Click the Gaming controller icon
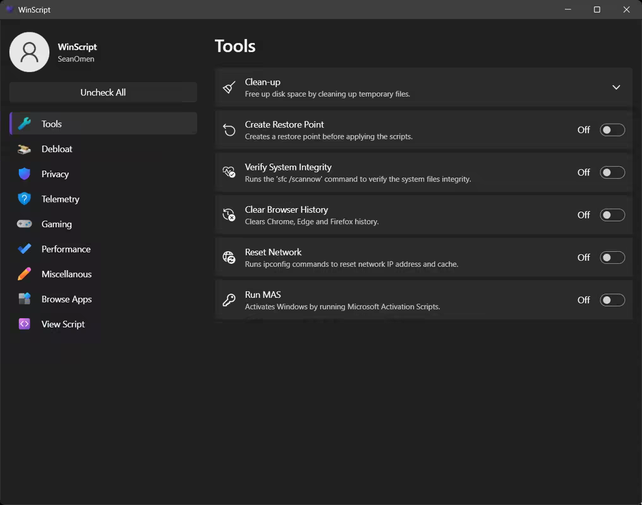The image size is (642, 505). [24, 223]
